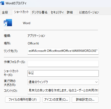111x109 pixels.
Task: Open the デジタル署名 tab
Action: [x=40, y=12]
